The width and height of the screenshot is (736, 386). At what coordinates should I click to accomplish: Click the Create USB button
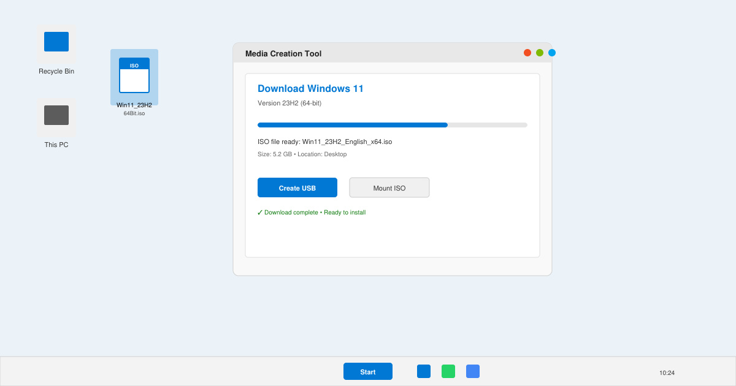click(297, 187)
